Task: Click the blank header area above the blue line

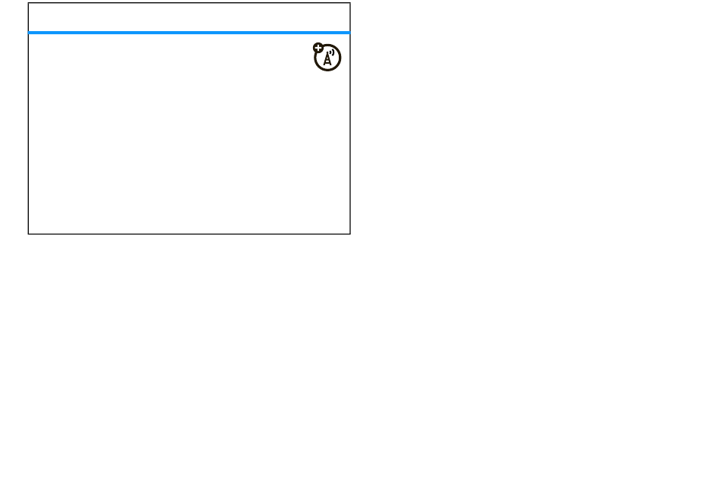Action: point(189,17)
